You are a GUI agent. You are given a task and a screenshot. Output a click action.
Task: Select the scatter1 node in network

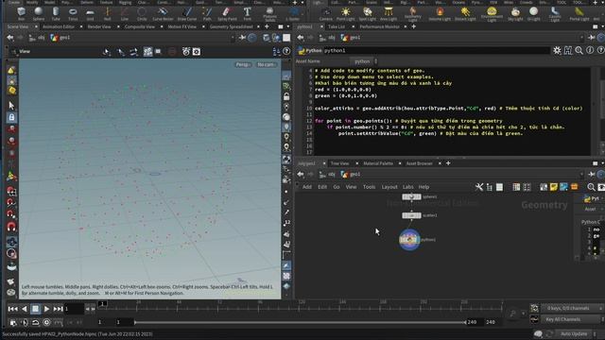pos(411,215)
